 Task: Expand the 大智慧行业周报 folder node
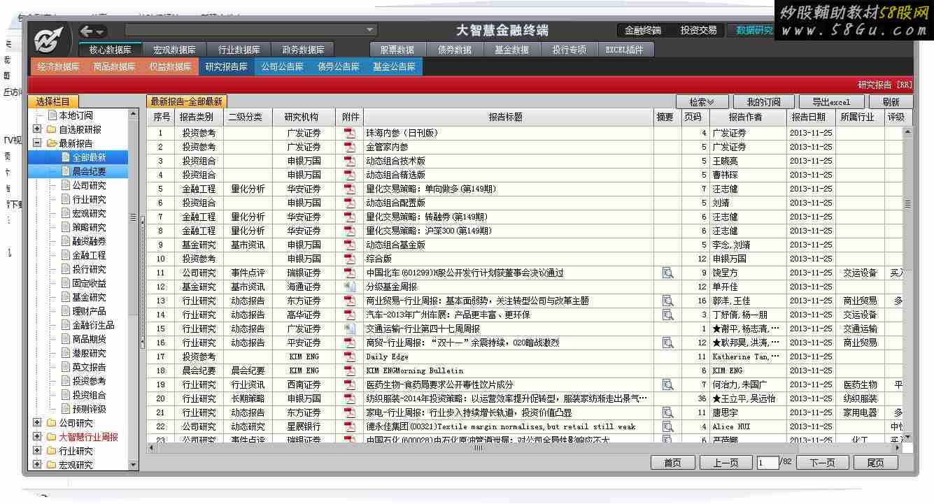pos(37,437)
